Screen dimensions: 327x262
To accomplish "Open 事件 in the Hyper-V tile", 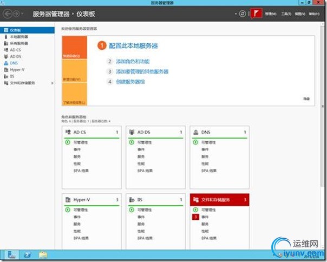I will (x=77, y=217).
